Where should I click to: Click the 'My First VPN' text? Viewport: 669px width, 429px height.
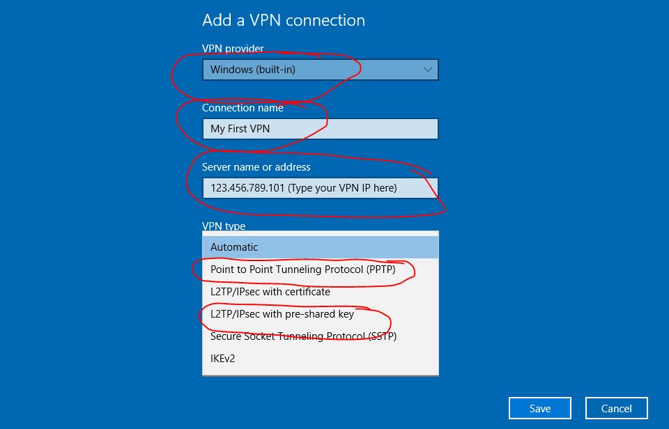coord(240,129)
